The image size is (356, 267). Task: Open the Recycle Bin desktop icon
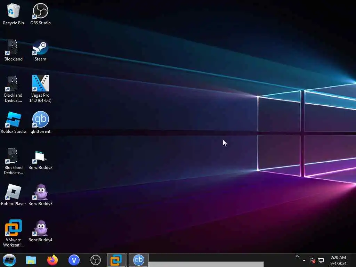[14, 14]
